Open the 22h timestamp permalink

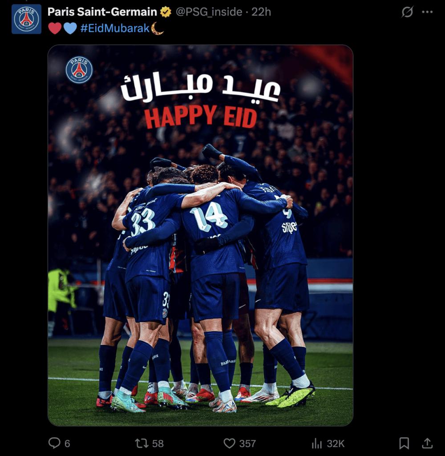(x=261, y=12)
